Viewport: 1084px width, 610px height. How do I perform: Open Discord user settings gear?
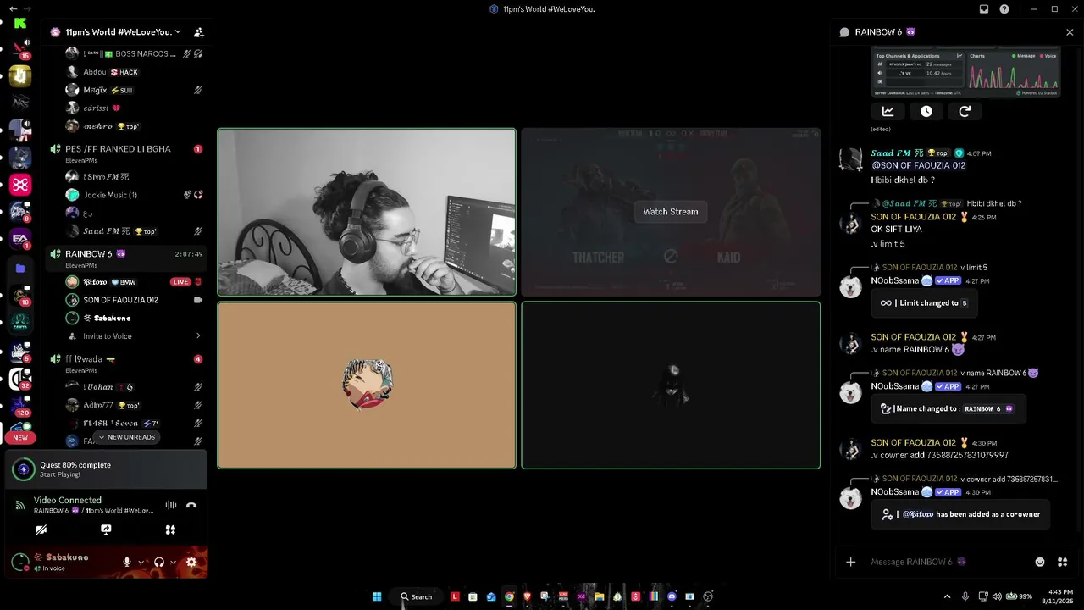191,562
